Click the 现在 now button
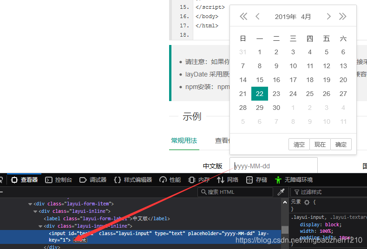The image size is (367, 249). [320, 144]
